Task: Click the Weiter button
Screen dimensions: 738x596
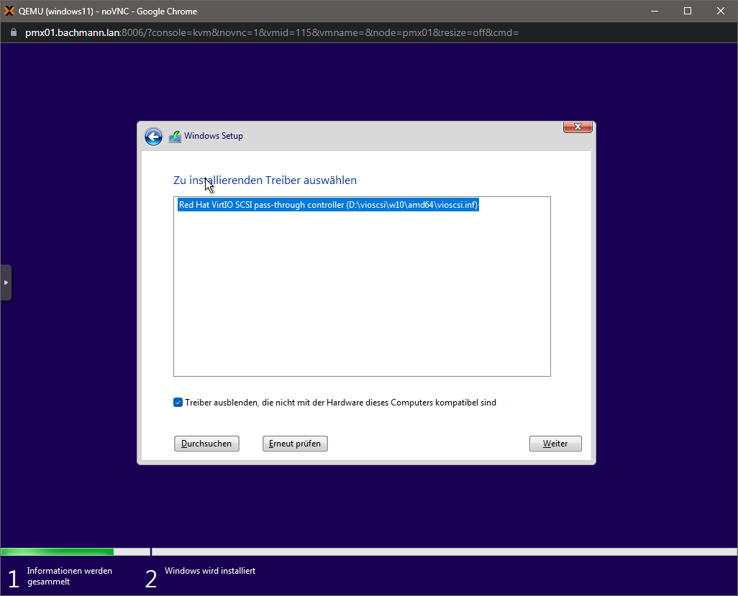Action: [x=555, y=444]
